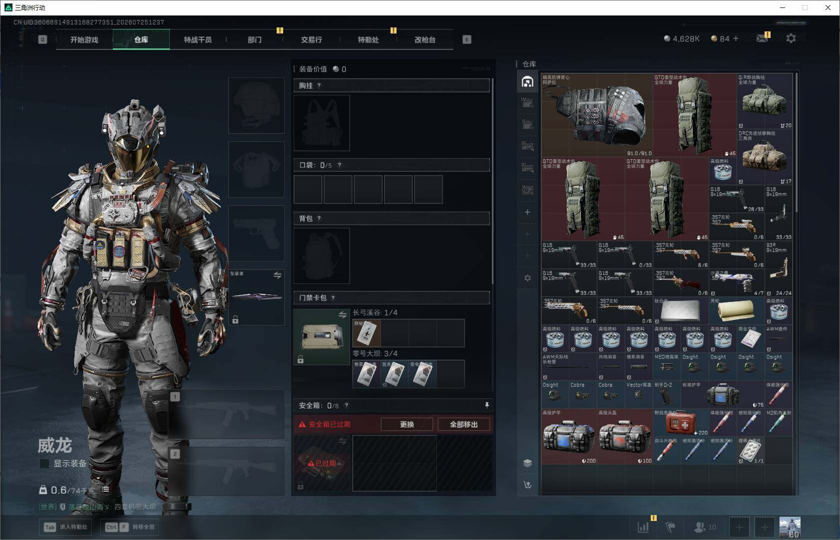Open the stack layers icon in warehouse sidebar
The width and height of the screenshot is (840, 540).
tap(527, 463)
